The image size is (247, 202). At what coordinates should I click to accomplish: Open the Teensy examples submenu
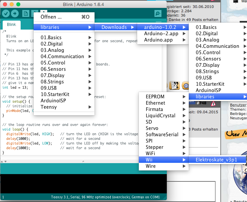click(64, 107)
